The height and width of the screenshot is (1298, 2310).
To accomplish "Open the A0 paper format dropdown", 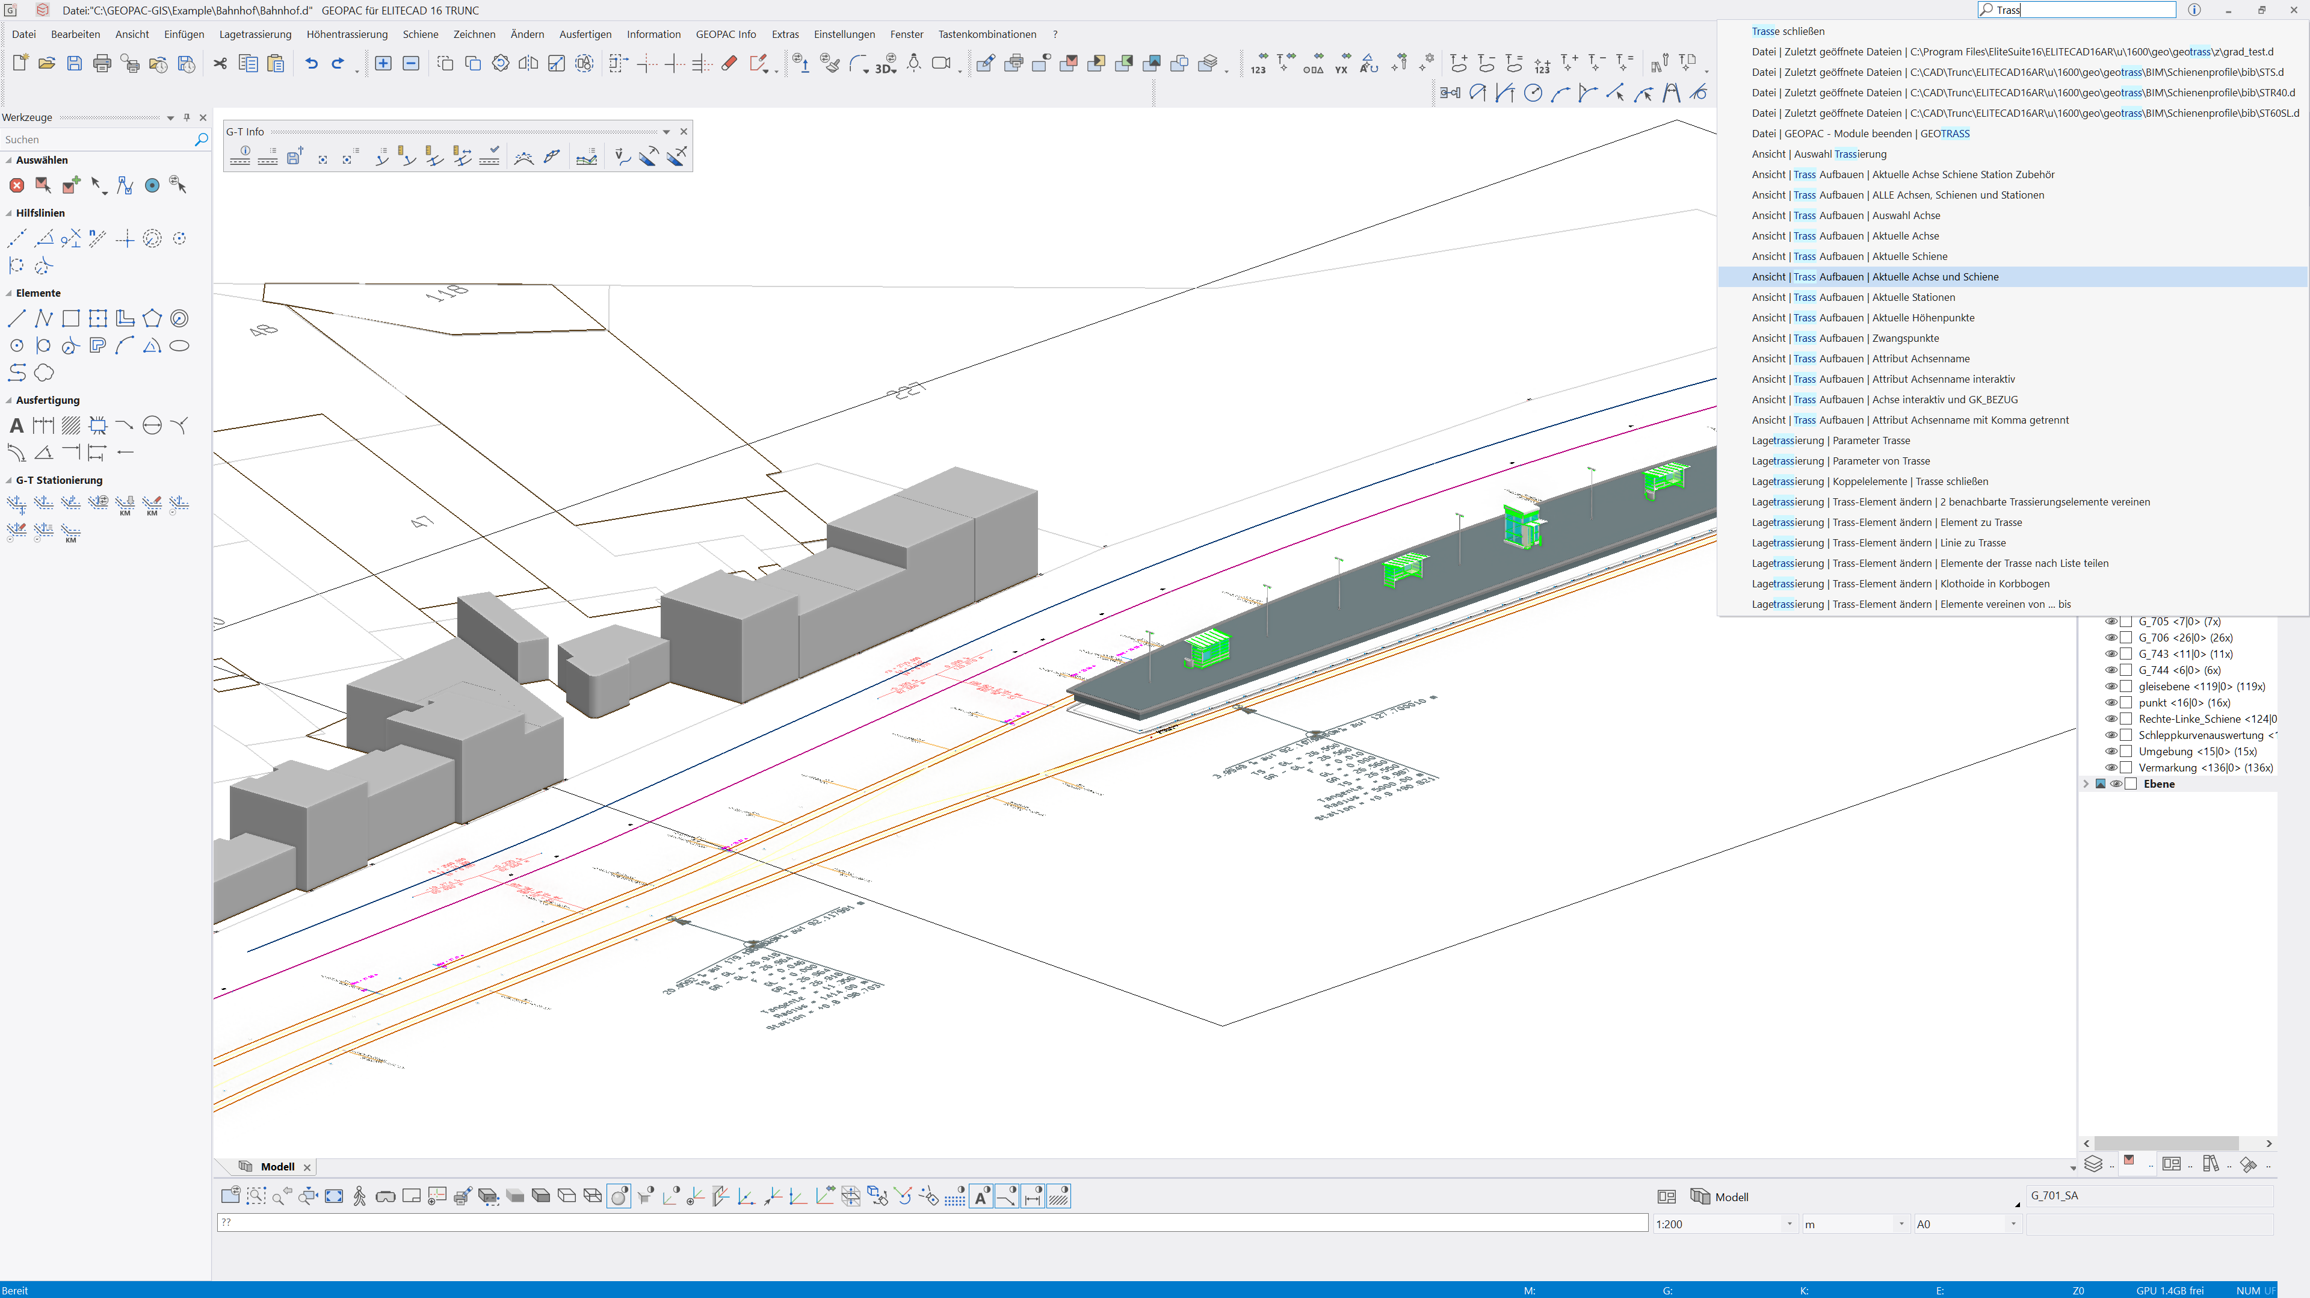I will 2012,1225.
